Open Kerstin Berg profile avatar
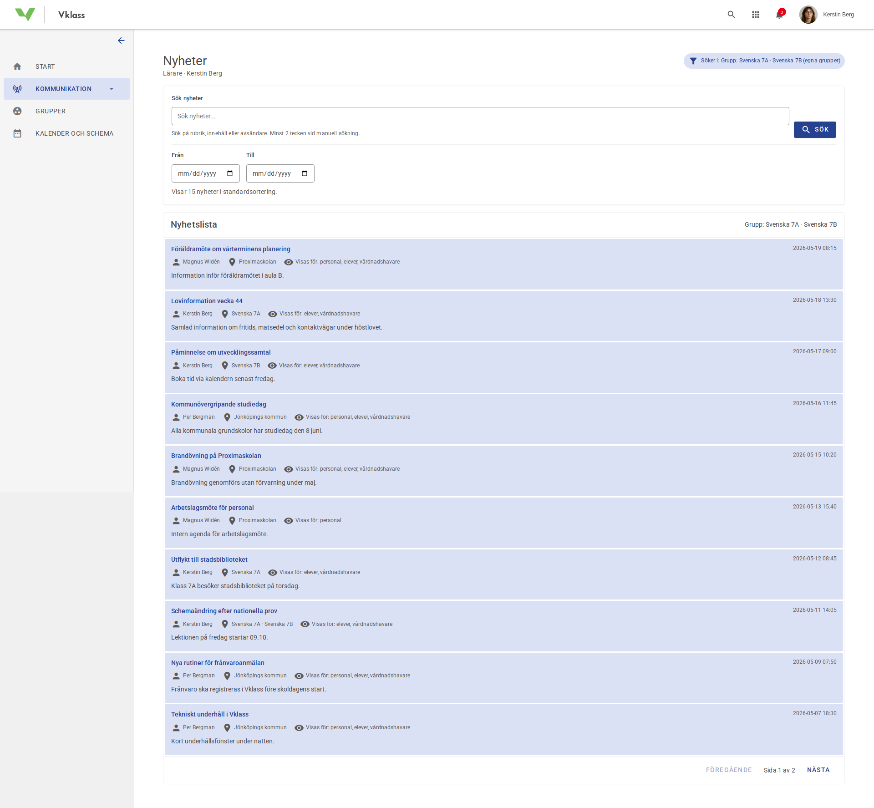The height and width of the screenshot is (808, 874). 808,15
